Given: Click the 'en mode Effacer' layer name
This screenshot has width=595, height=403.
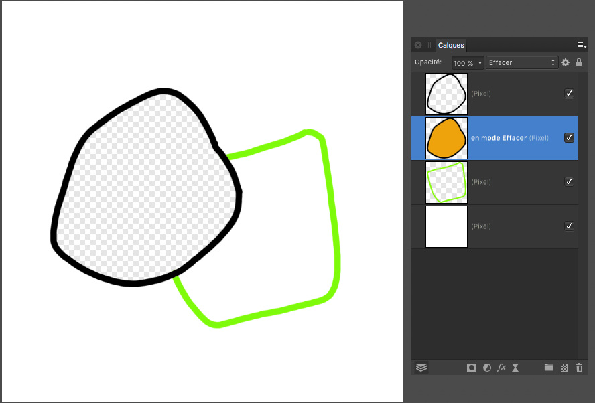Looking at the screenshot, I should coord(499,138).
